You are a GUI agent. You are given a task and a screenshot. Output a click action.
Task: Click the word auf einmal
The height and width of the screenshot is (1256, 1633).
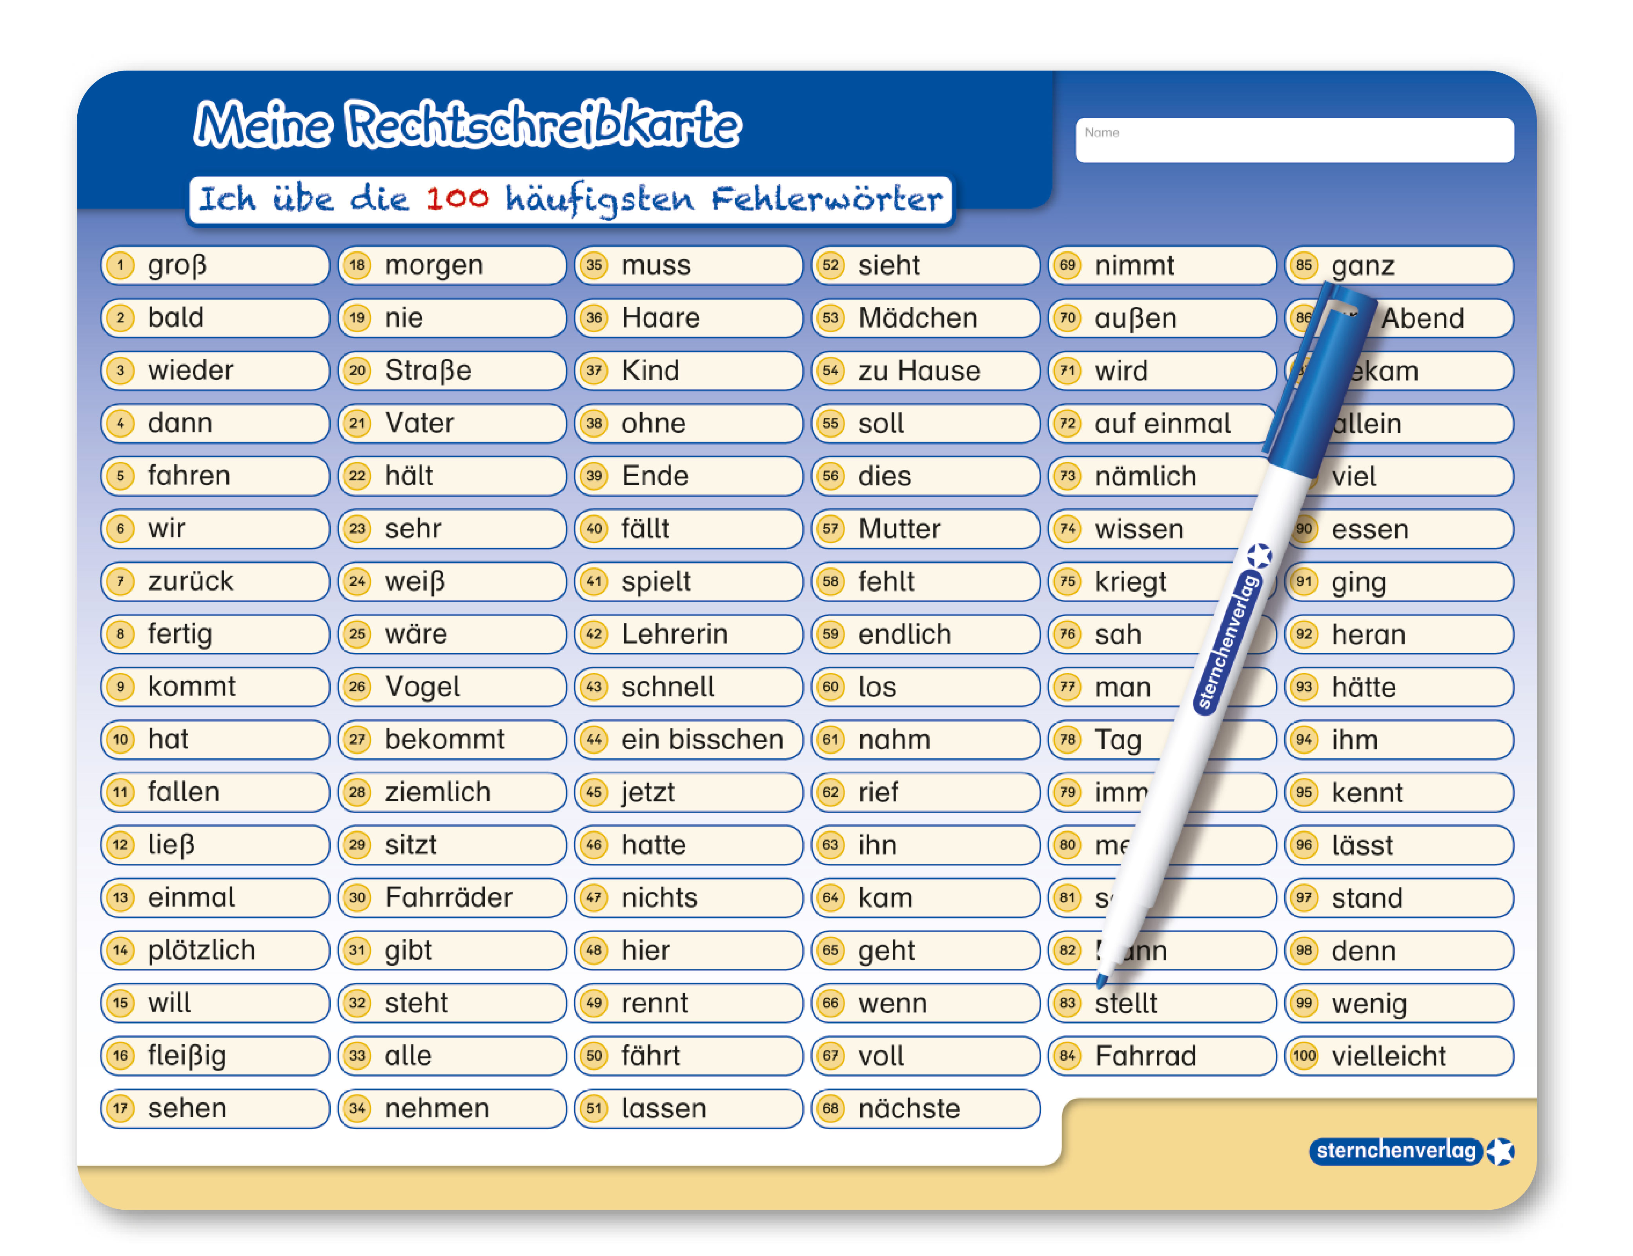[x=1162, y=424]
